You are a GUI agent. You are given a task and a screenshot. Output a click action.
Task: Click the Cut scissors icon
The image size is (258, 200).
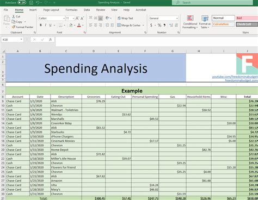[x=14, y=16]
